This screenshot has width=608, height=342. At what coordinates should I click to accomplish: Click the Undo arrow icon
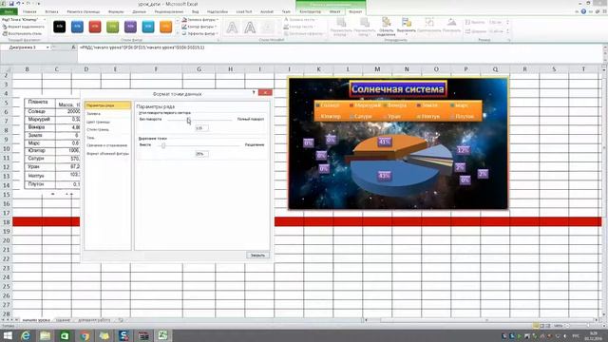click(18, 4)
